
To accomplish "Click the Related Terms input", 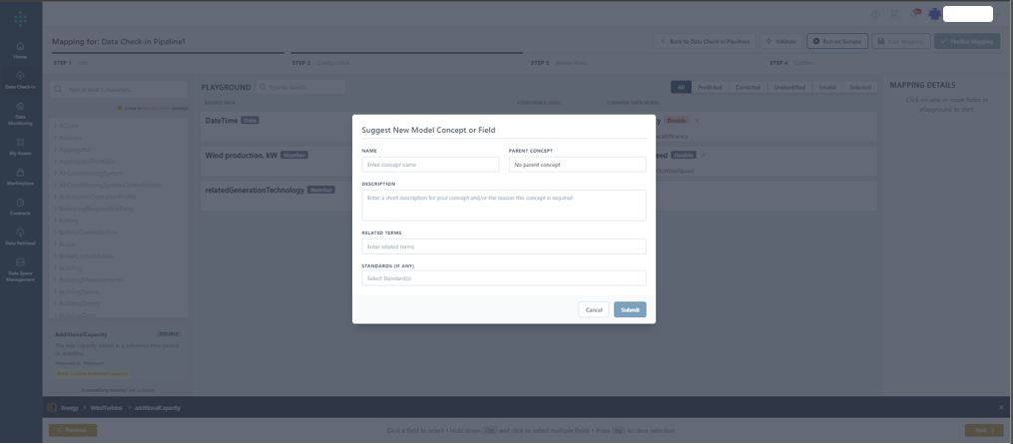I will [x=504, y=246].
